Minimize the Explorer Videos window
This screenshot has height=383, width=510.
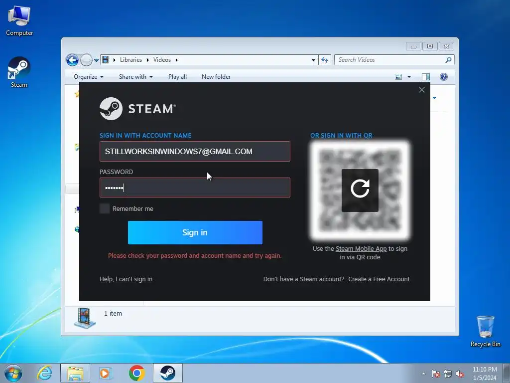click(x=413, y=46)
